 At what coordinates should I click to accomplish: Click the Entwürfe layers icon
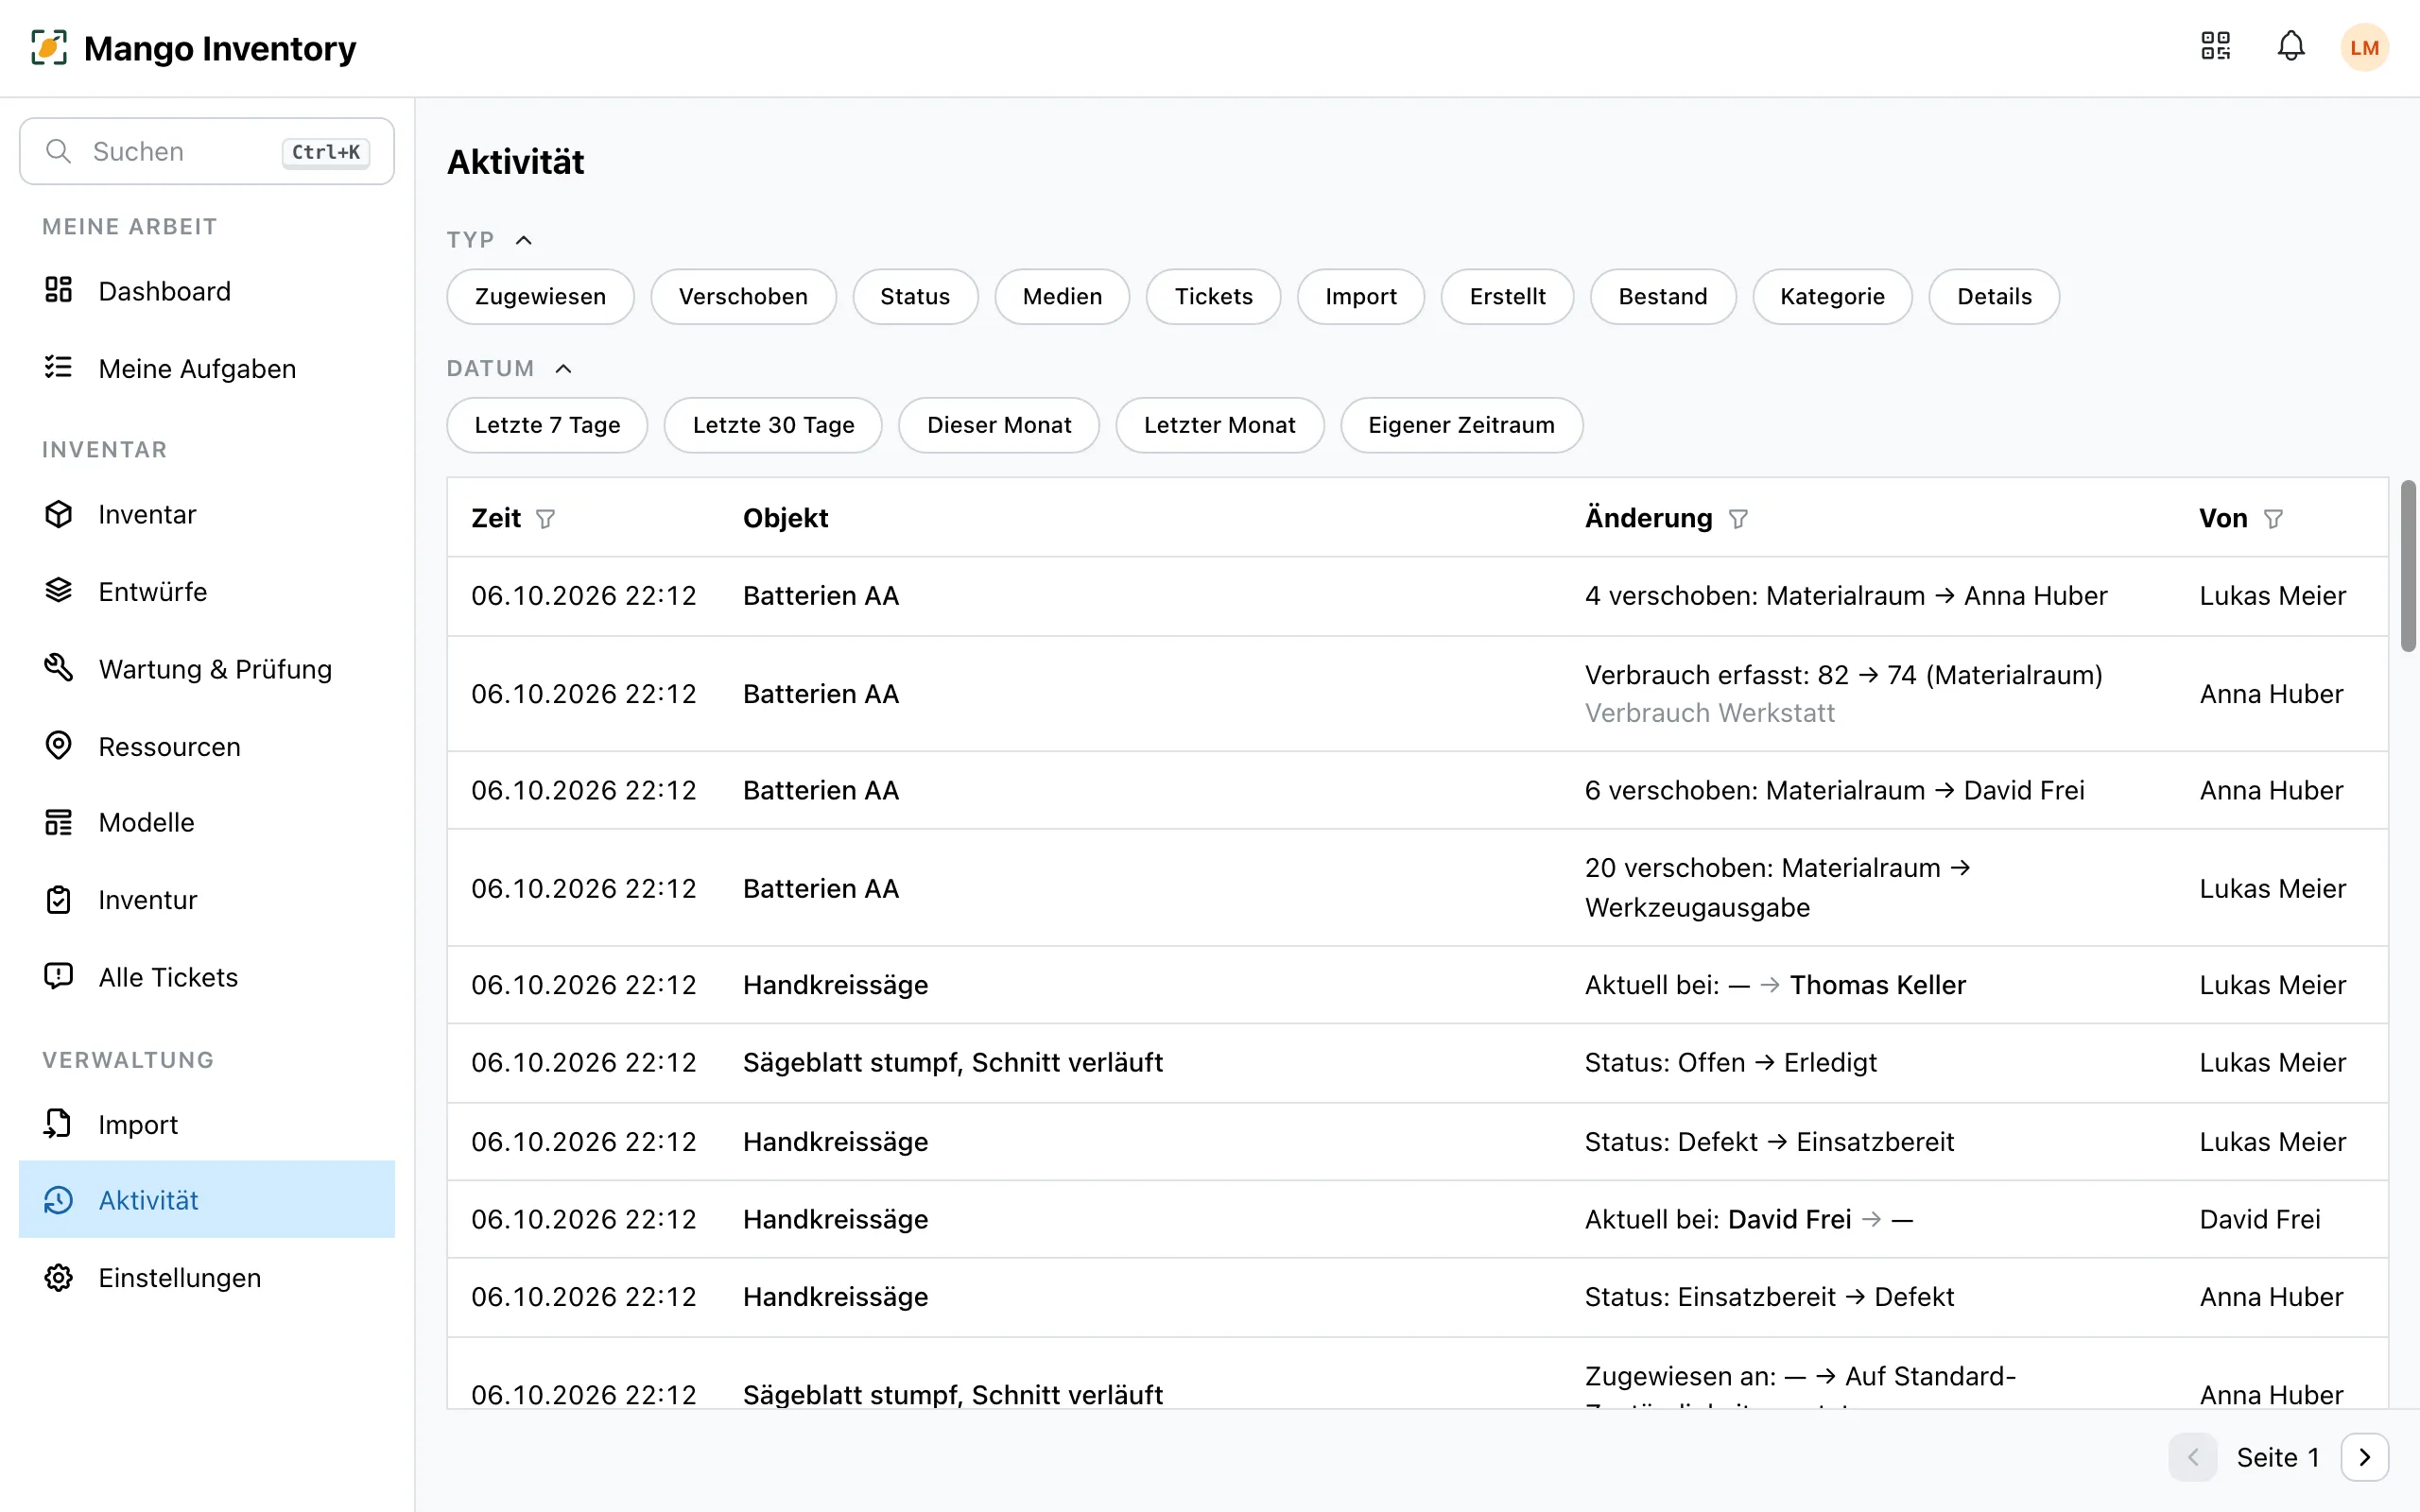click(59, 590)
